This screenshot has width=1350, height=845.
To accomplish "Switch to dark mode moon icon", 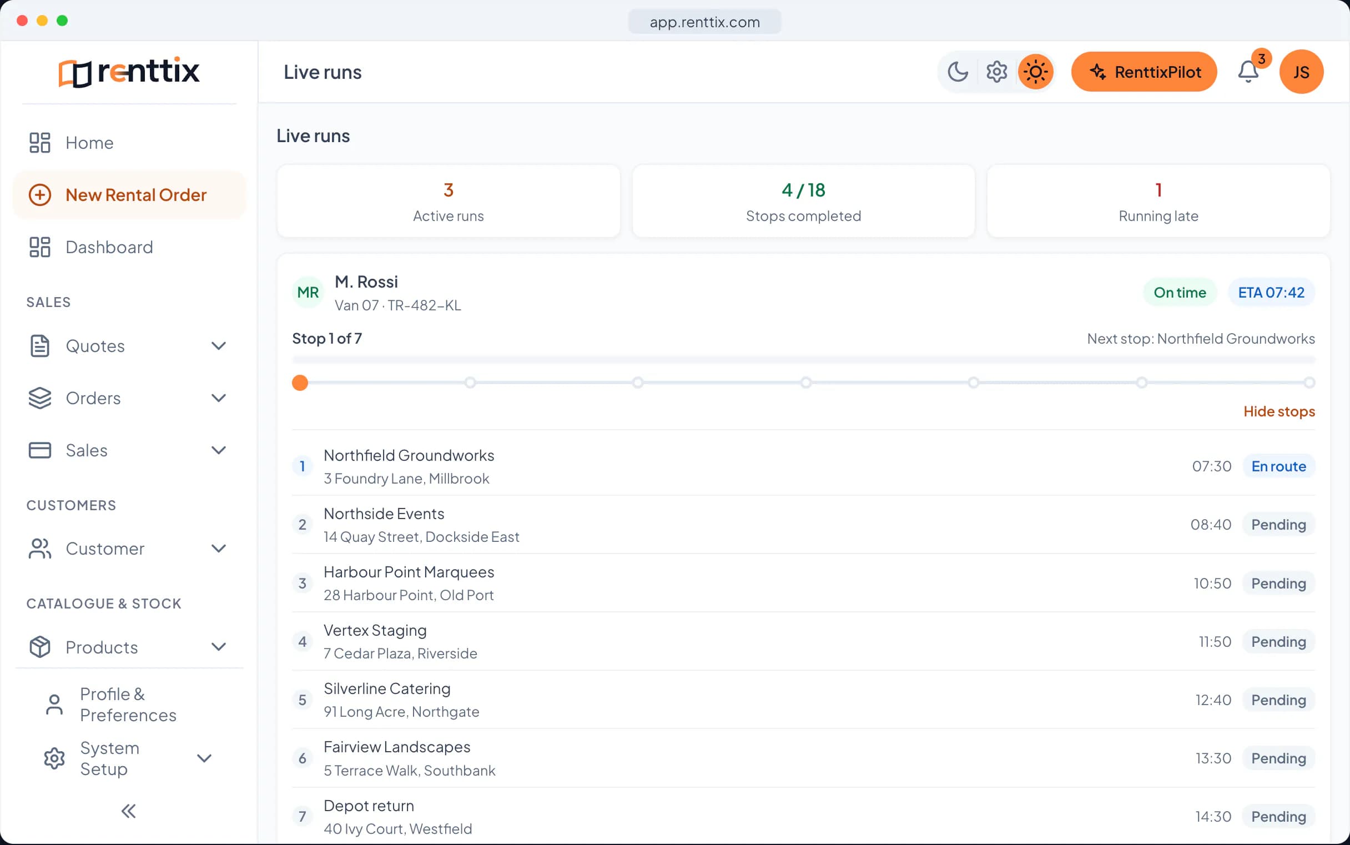I will point(958,72).
